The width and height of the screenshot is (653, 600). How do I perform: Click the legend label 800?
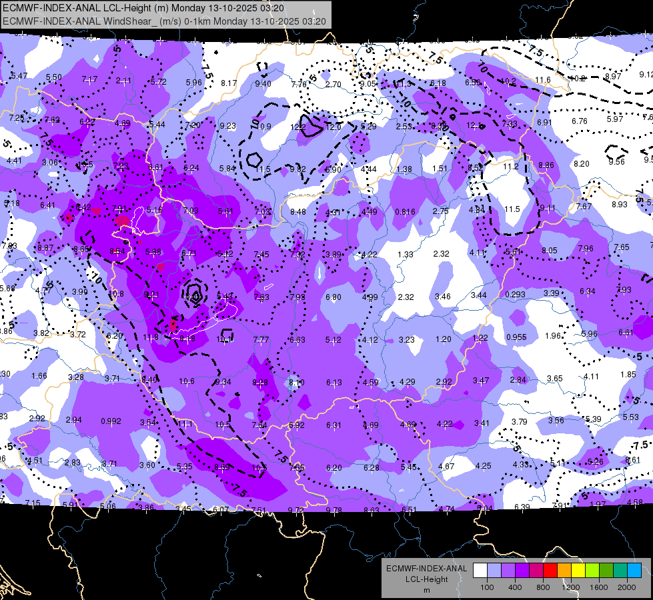[543, 587]
